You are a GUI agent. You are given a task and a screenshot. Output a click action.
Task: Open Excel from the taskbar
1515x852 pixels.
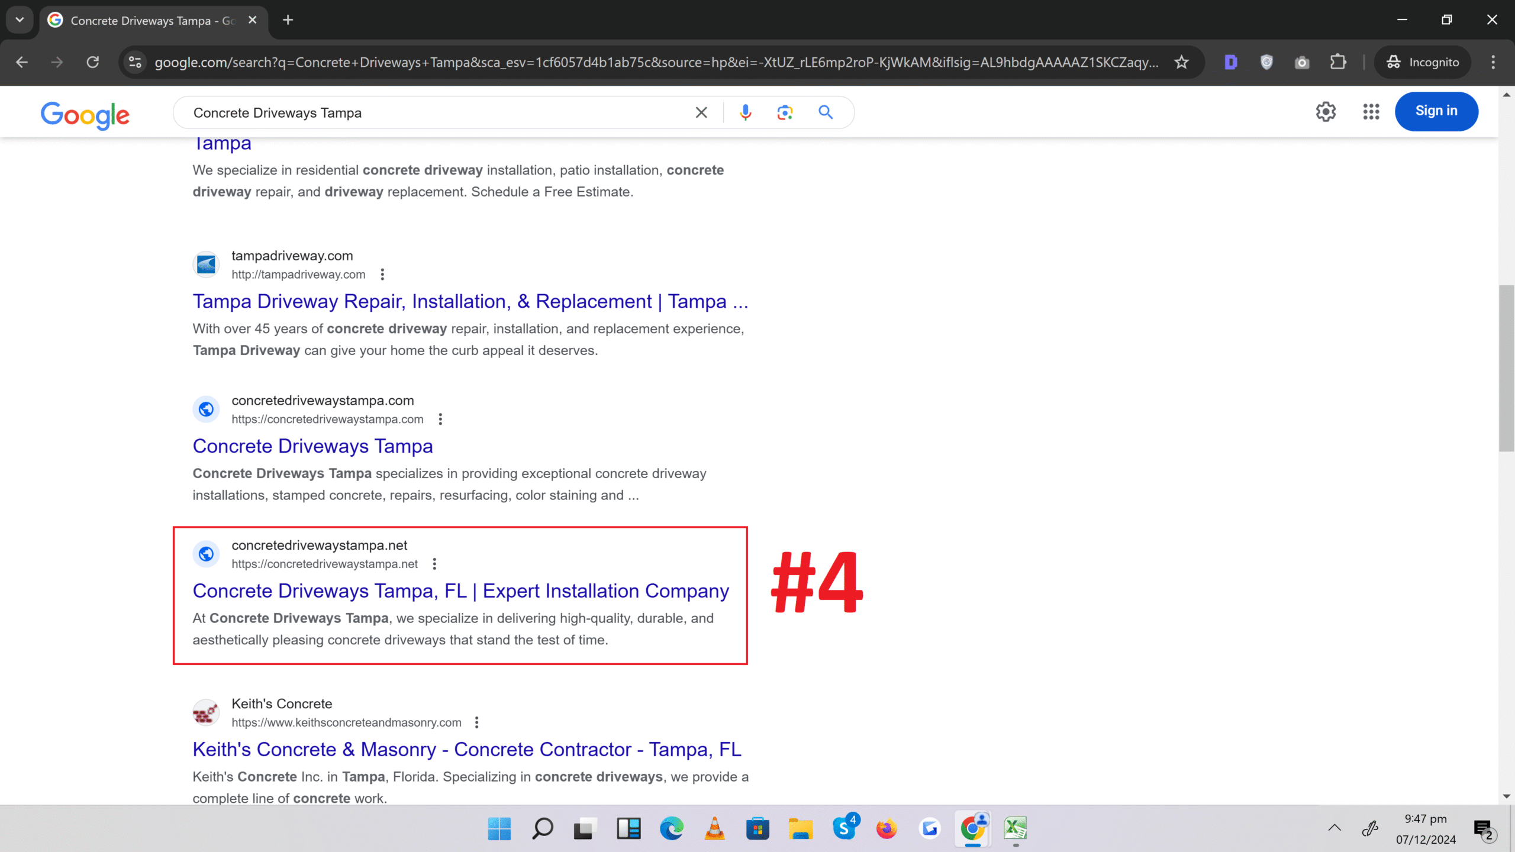1016,828
